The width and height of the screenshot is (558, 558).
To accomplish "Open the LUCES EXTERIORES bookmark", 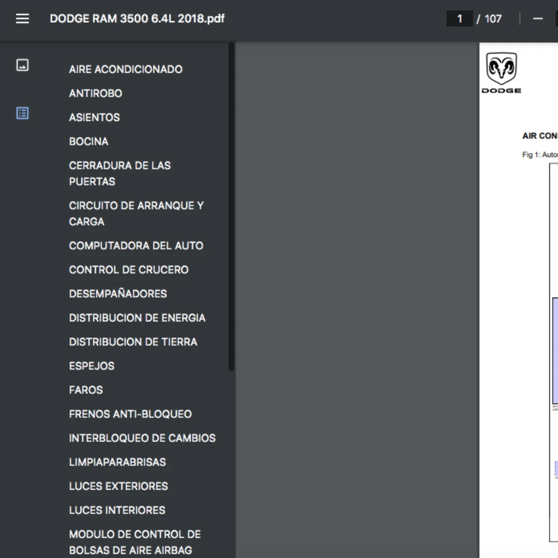I will (118, 486).
